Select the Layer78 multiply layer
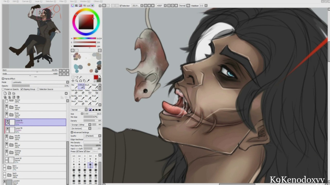 36,130
